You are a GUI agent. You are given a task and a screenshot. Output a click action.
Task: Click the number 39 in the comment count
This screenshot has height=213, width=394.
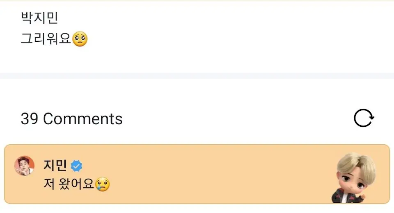click(30, 119)
